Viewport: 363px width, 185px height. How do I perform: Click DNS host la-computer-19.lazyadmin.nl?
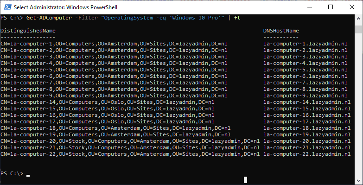point(307,134)
